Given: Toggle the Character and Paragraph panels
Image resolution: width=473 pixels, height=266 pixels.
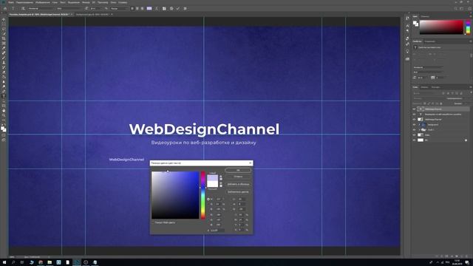Looking at the screenshot, I should point(164,8).
